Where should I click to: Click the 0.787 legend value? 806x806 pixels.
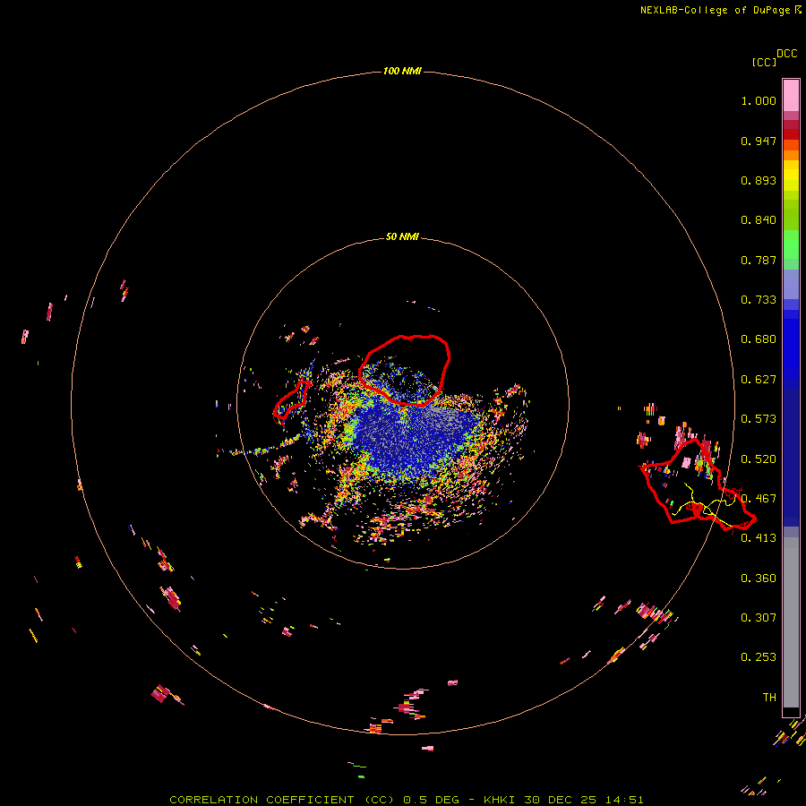[759, 260]
